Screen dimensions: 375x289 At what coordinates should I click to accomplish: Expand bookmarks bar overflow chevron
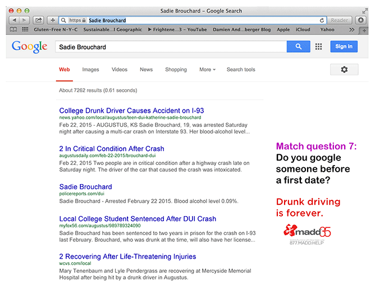351,30
